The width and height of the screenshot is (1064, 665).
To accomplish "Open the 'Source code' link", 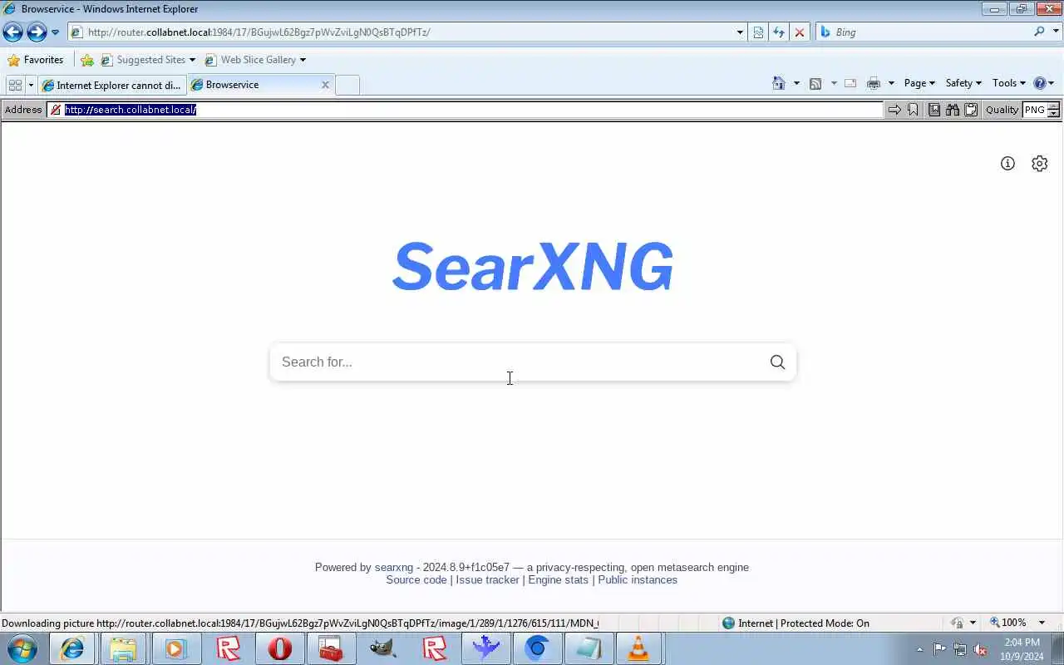I will pyautogui.click(x=416, y=580).
